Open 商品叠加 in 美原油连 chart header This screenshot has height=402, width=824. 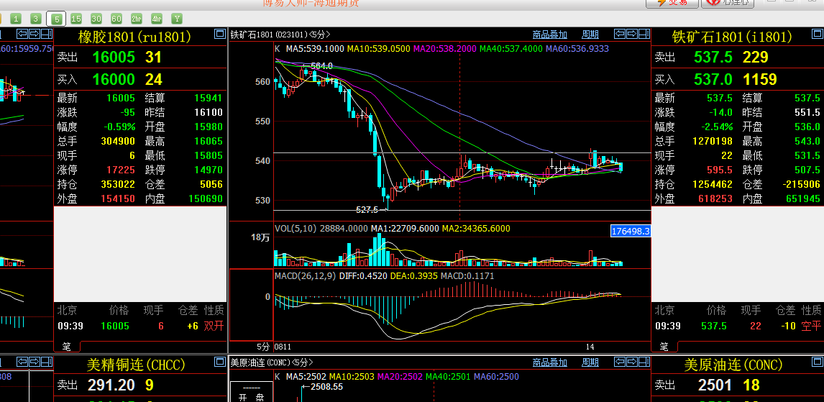tap(550, 362)
